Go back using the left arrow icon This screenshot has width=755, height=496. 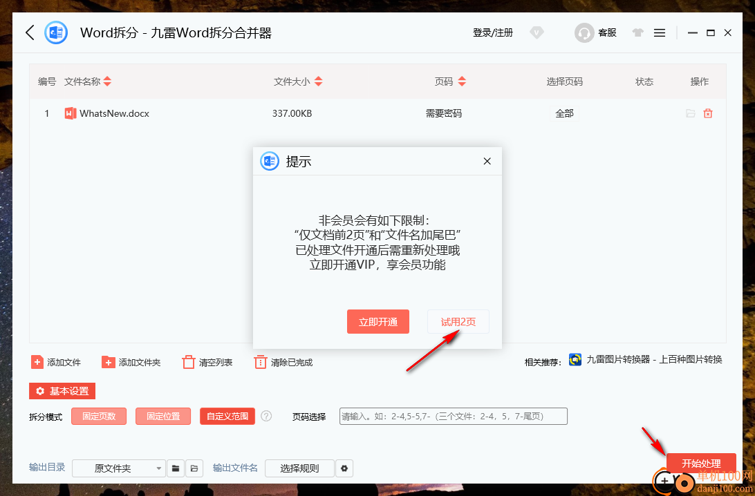pos(30,32)
